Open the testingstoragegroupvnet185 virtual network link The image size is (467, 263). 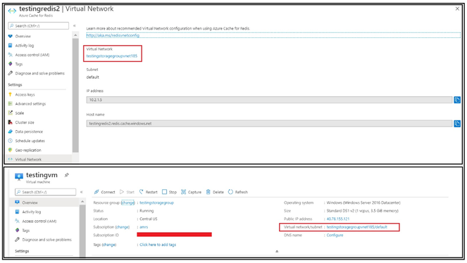tap(112, 56)
